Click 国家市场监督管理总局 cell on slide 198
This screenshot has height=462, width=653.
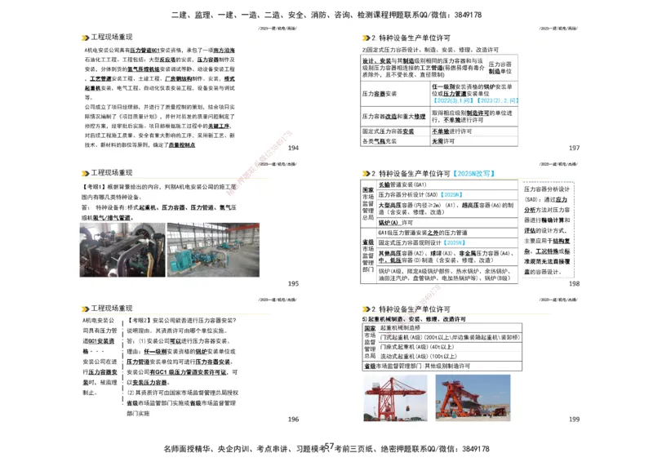pos(368,203)
